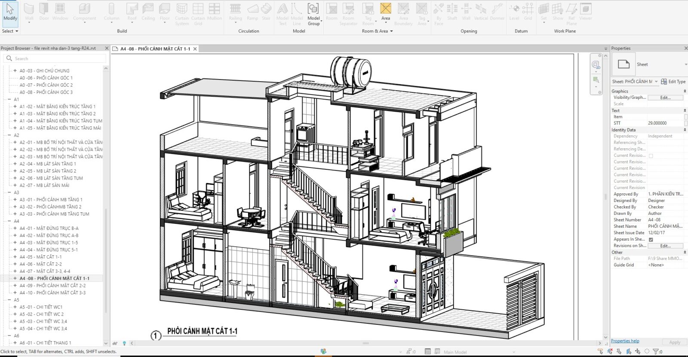This screenshot has width=688, height=357.
Task: Open sheet A4-09 PHỐI CẢNH MẶT CẮT 2-2
Action: tap(52, 285)
